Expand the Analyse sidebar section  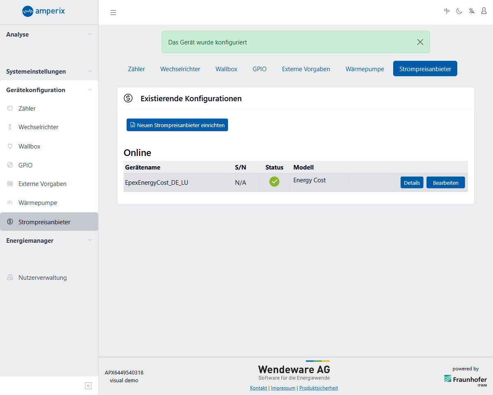(48, 35)
